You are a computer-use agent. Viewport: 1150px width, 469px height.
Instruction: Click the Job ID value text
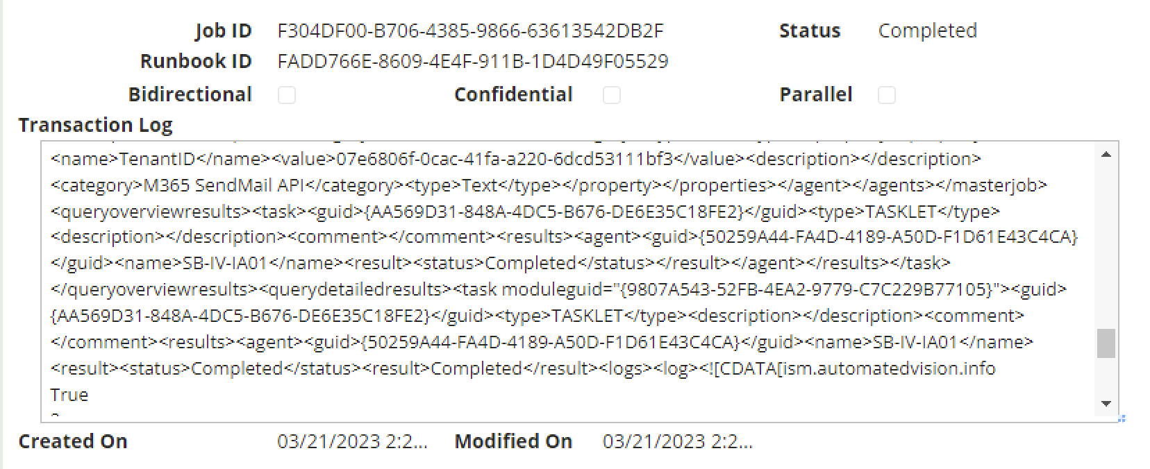pos(470,31)
